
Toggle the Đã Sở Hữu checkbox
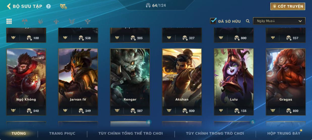coord(213,21)
